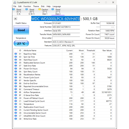Click the Features field S.M.A.R.T., APM, NCQ, GPL

[x=84, y=46]
